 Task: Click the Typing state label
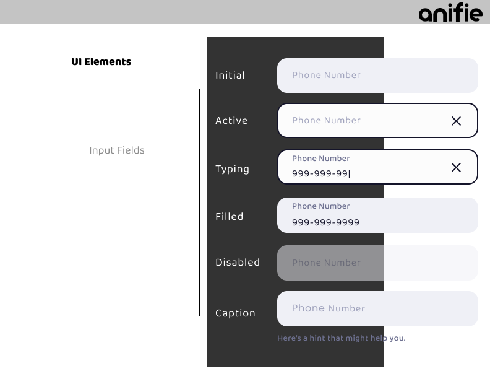point(232,169)
